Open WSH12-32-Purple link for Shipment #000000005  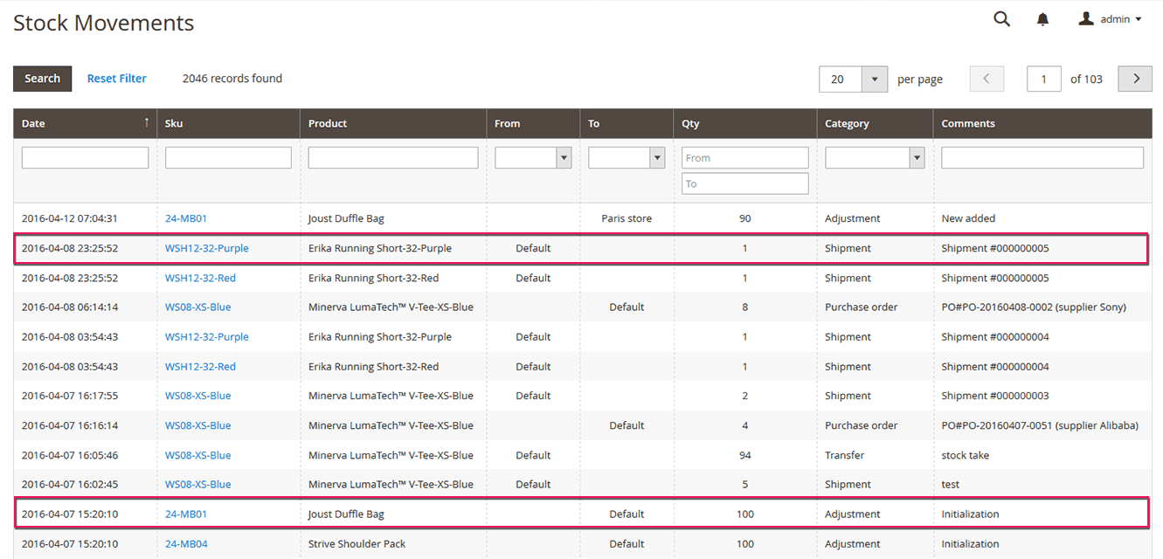[x=207, y=248]
